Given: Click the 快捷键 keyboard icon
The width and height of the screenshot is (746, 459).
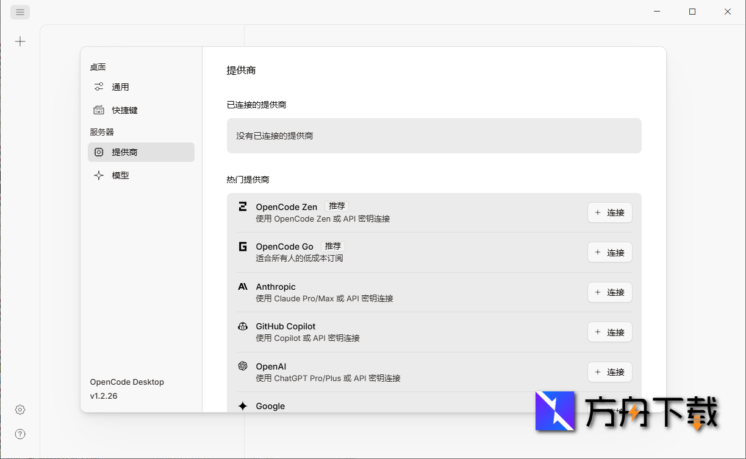Looking at the screenshot, I should click(99, 110).
